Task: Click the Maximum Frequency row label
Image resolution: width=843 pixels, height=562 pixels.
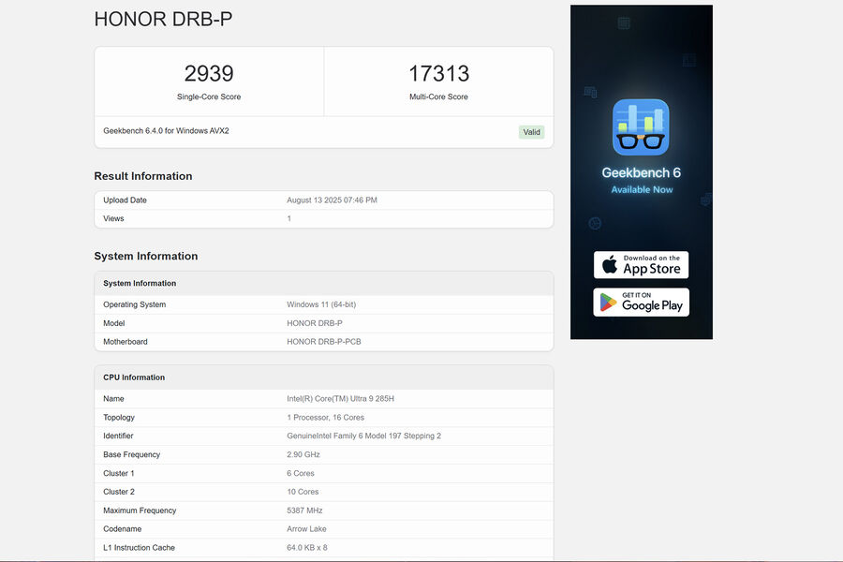Action: pos(140,510)
